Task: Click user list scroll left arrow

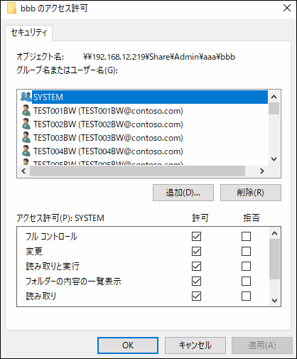Action: click(23, 171)
